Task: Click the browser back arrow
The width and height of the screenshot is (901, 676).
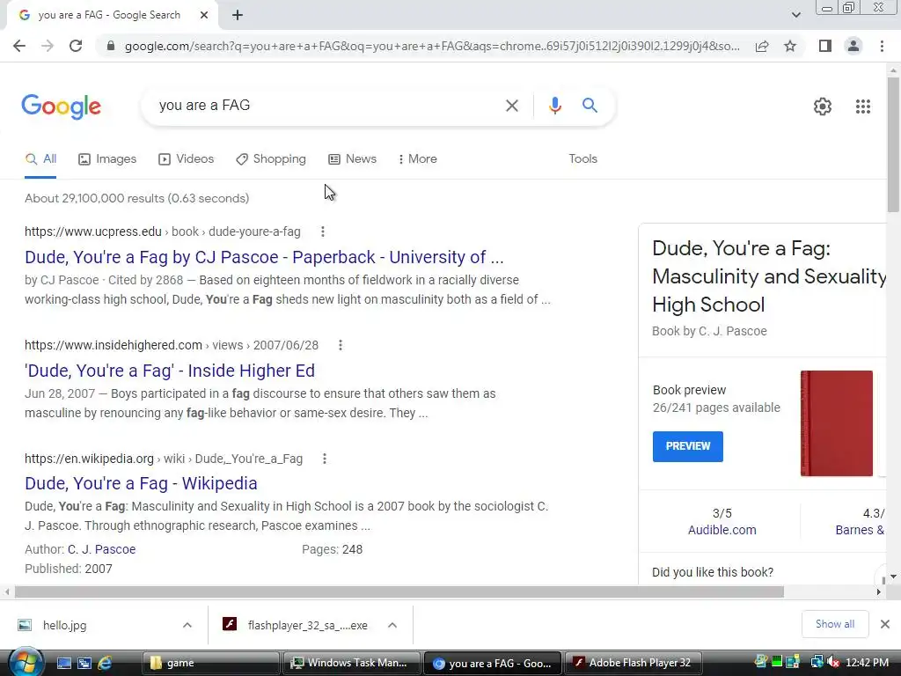Action: click(19, 46)
